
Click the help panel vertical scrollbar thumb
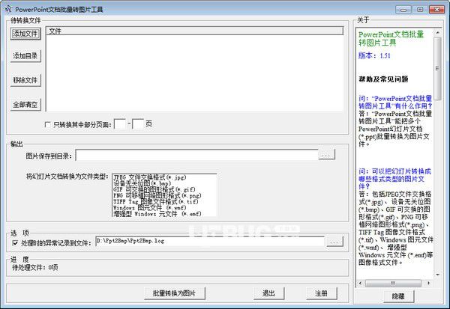coord(437,69)
